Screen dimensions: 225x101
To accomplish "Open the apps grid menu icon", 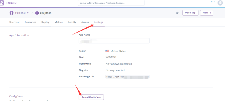I will pyautogui.click(x=213, y=3).
